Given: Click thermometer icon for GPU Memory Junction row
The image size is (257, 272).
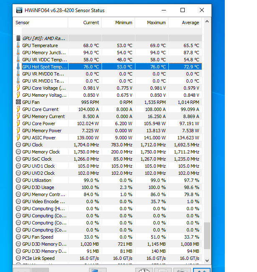Looking at the screenshot, I should click(18, 53).
